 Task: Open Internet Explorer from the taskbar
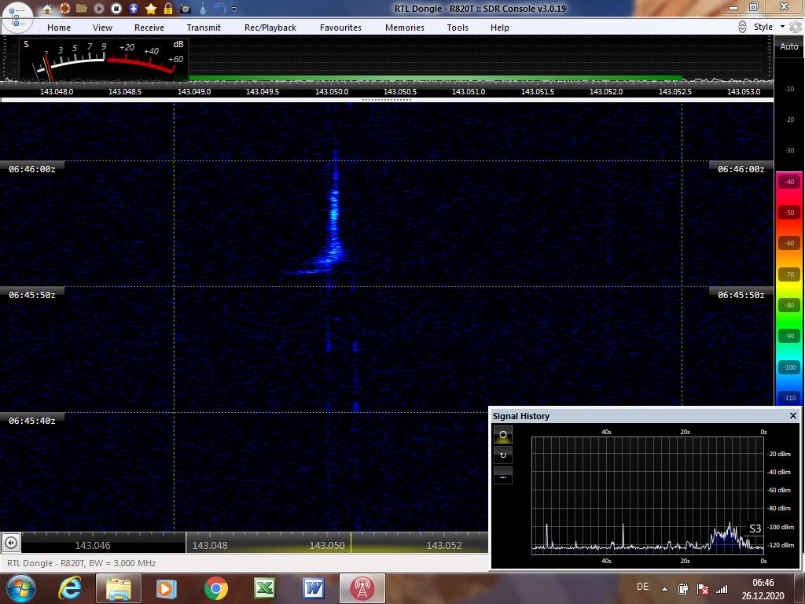point(70,588)
